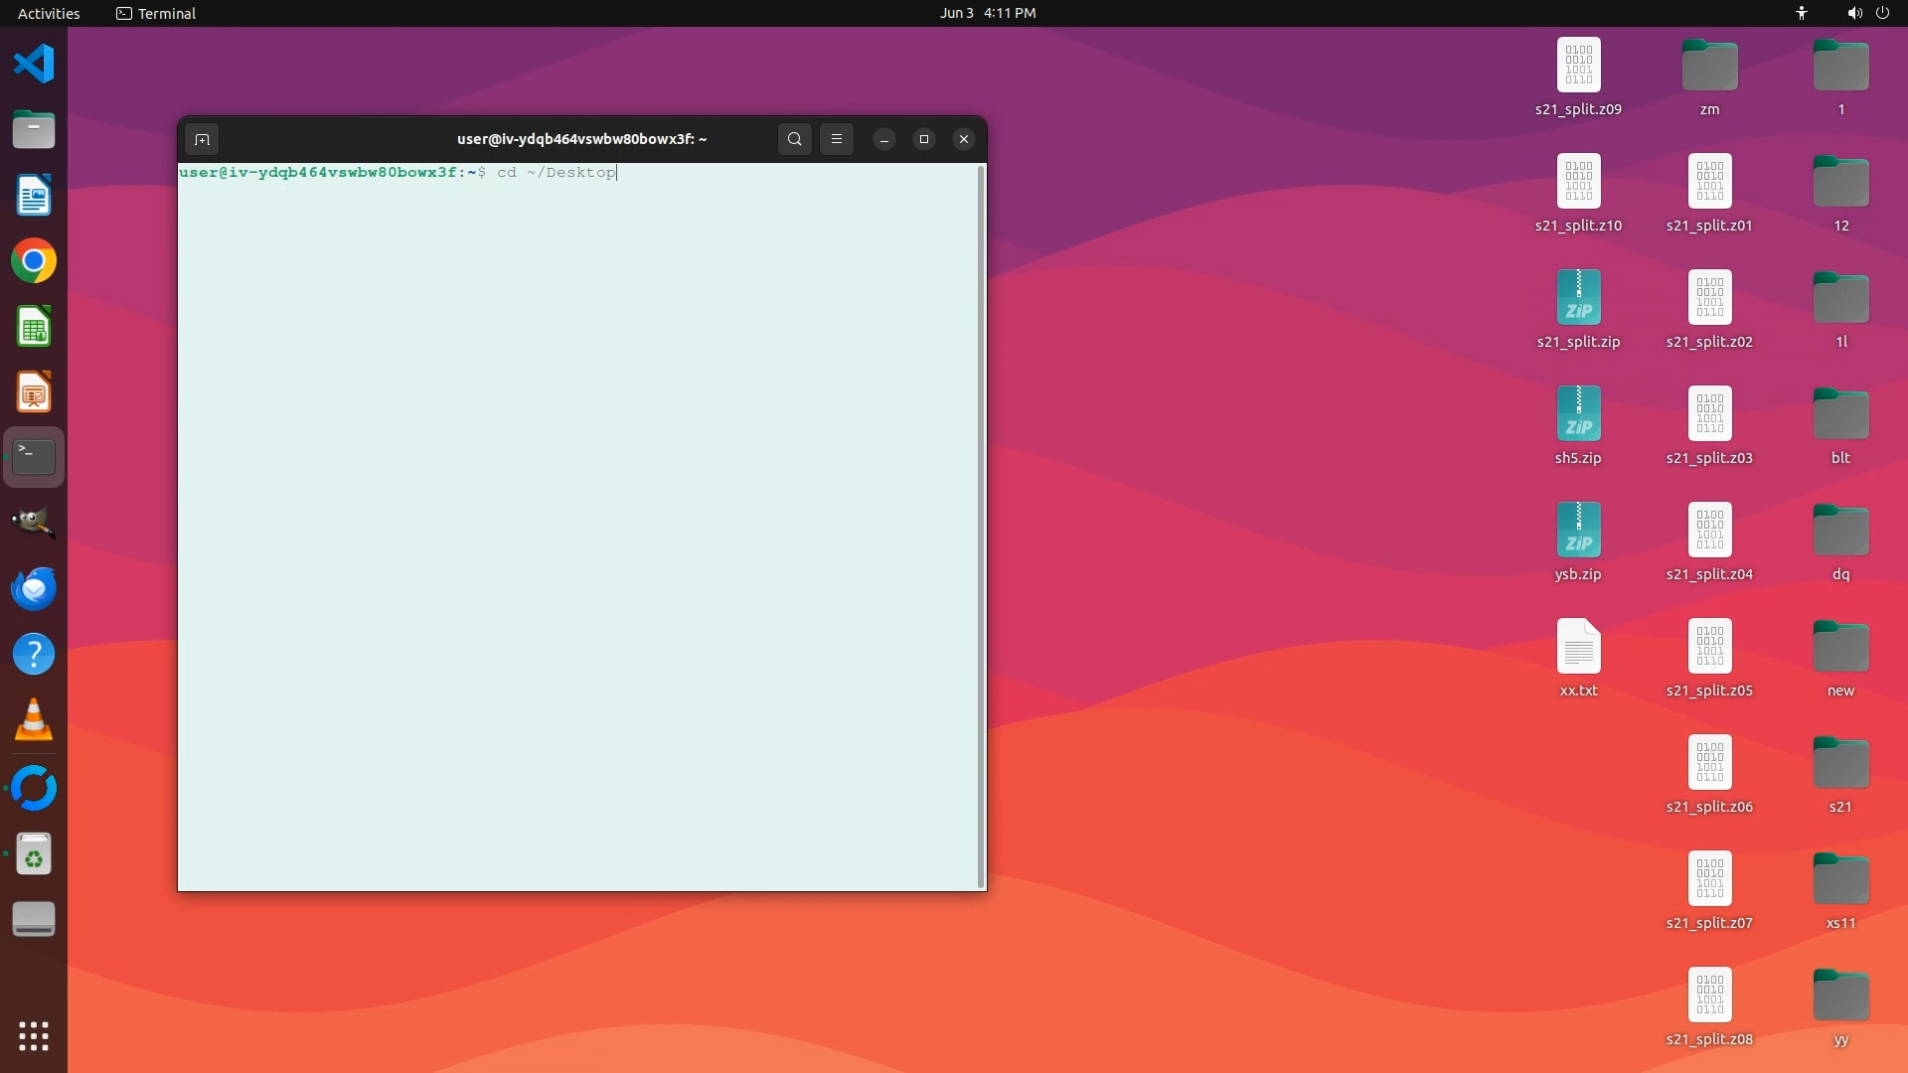Open Visual Studio Code from dock
This screenshot has height=1073, width=1908.
(x=34, y=65)
